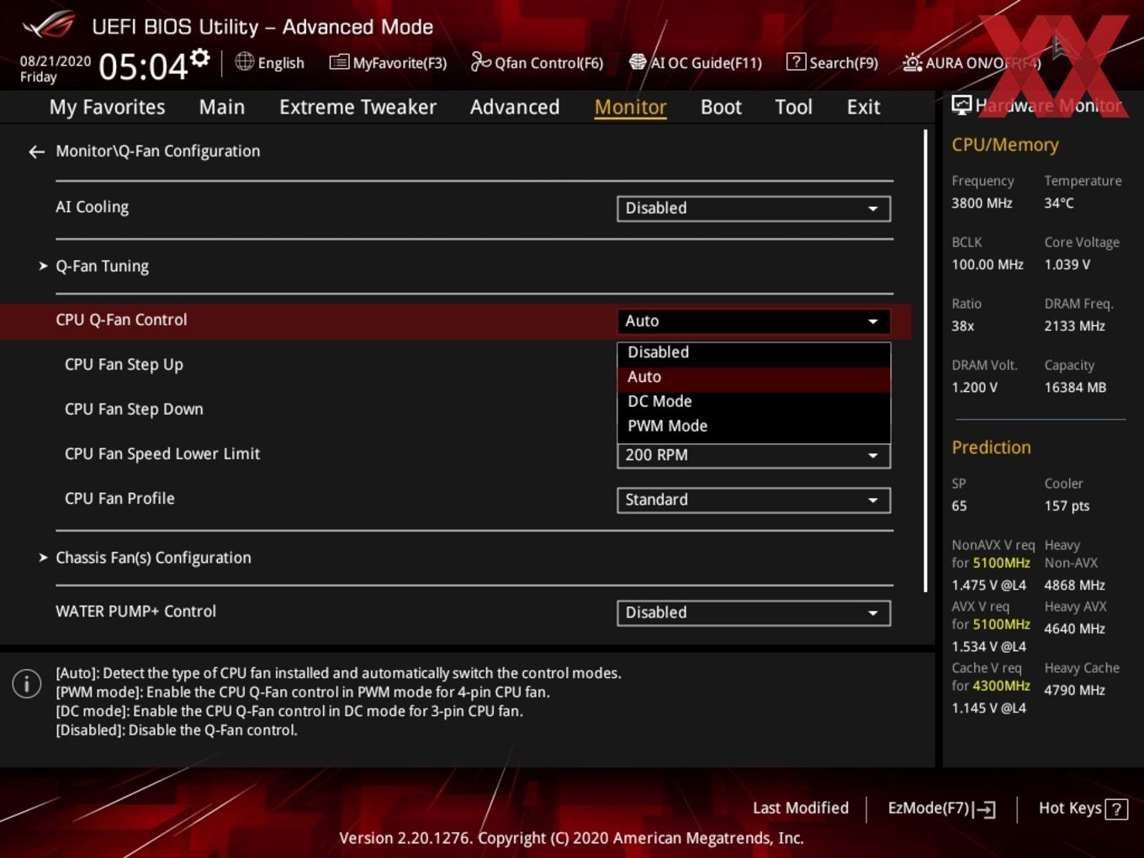The width and height of the screenshot is (1144, 858).
Task: Select the Monitor tab
Action: (x=630, y=107)
